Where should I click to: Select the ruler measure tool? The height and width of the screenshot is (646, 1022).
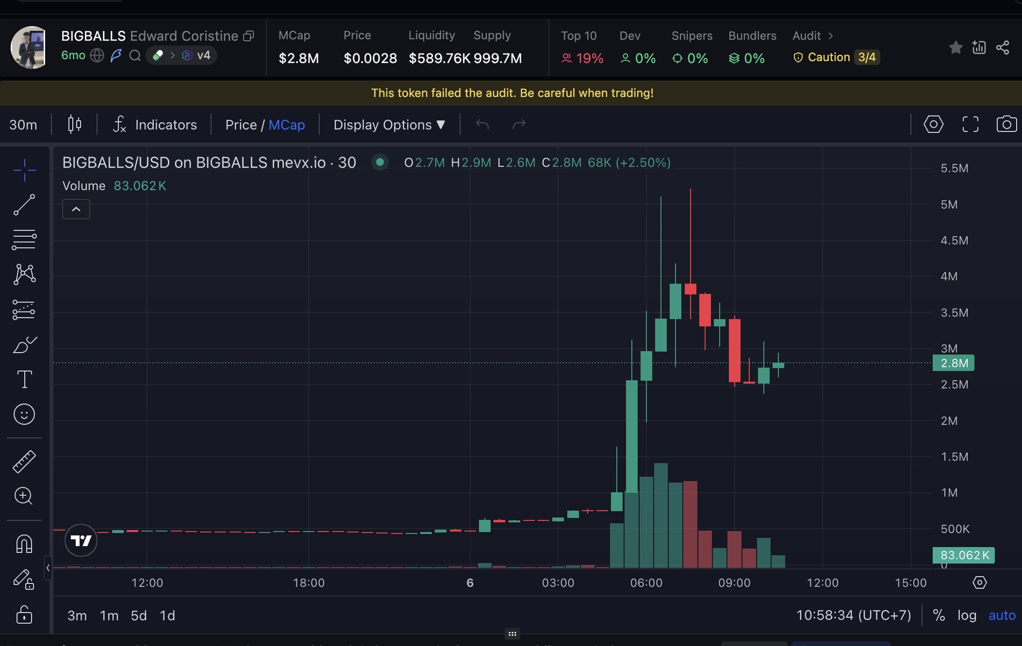(x=24, y=461)
